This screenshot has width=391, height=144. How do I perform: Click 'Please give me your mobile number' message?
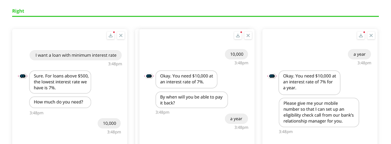319,112
